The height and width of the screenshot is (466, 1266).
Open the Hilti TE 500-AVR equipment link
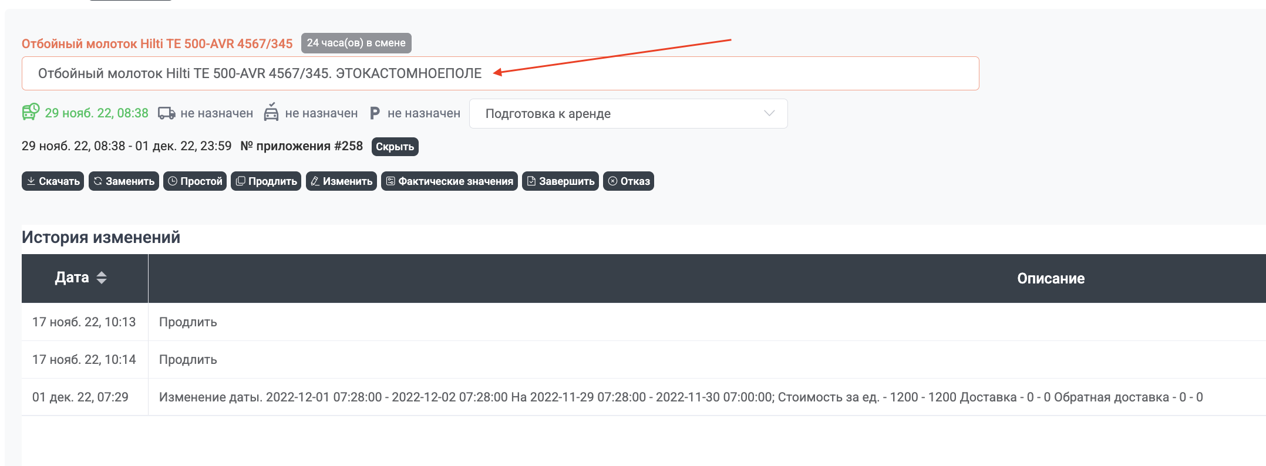[x=157, y=43]
